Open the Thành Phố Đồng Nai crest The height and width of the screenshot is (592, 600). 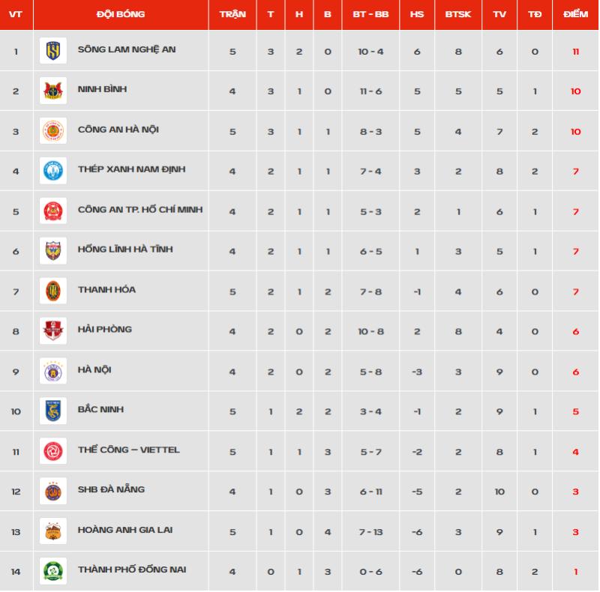[x=53, y=571]
